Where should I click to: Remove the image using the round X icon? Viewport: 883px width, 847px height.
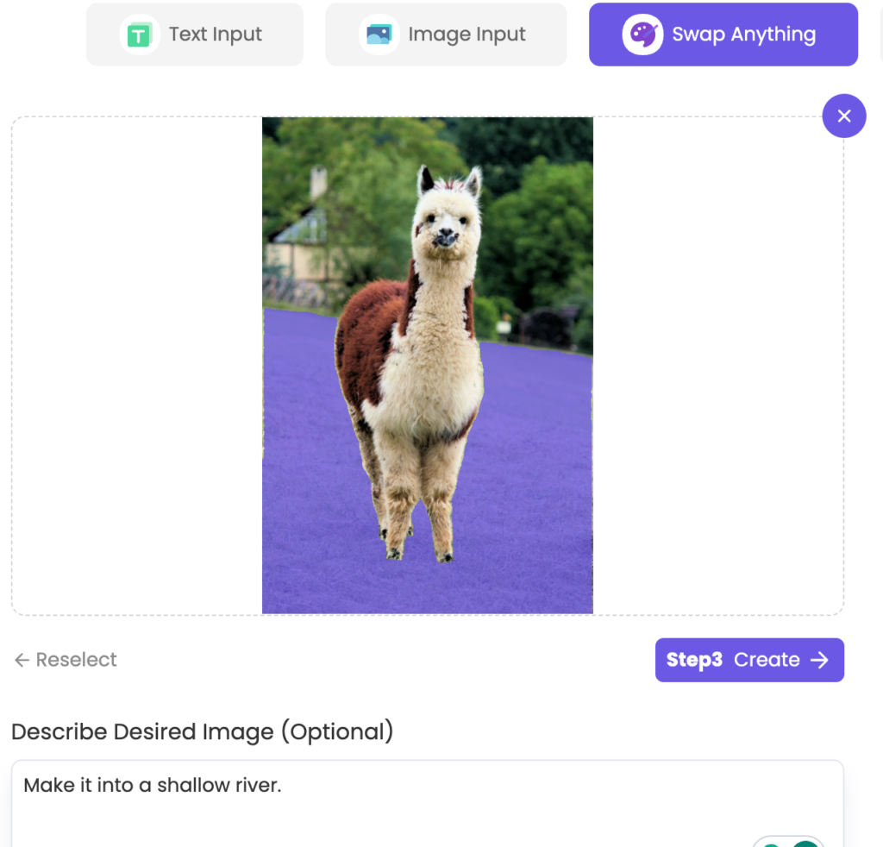tap(843, 116)
